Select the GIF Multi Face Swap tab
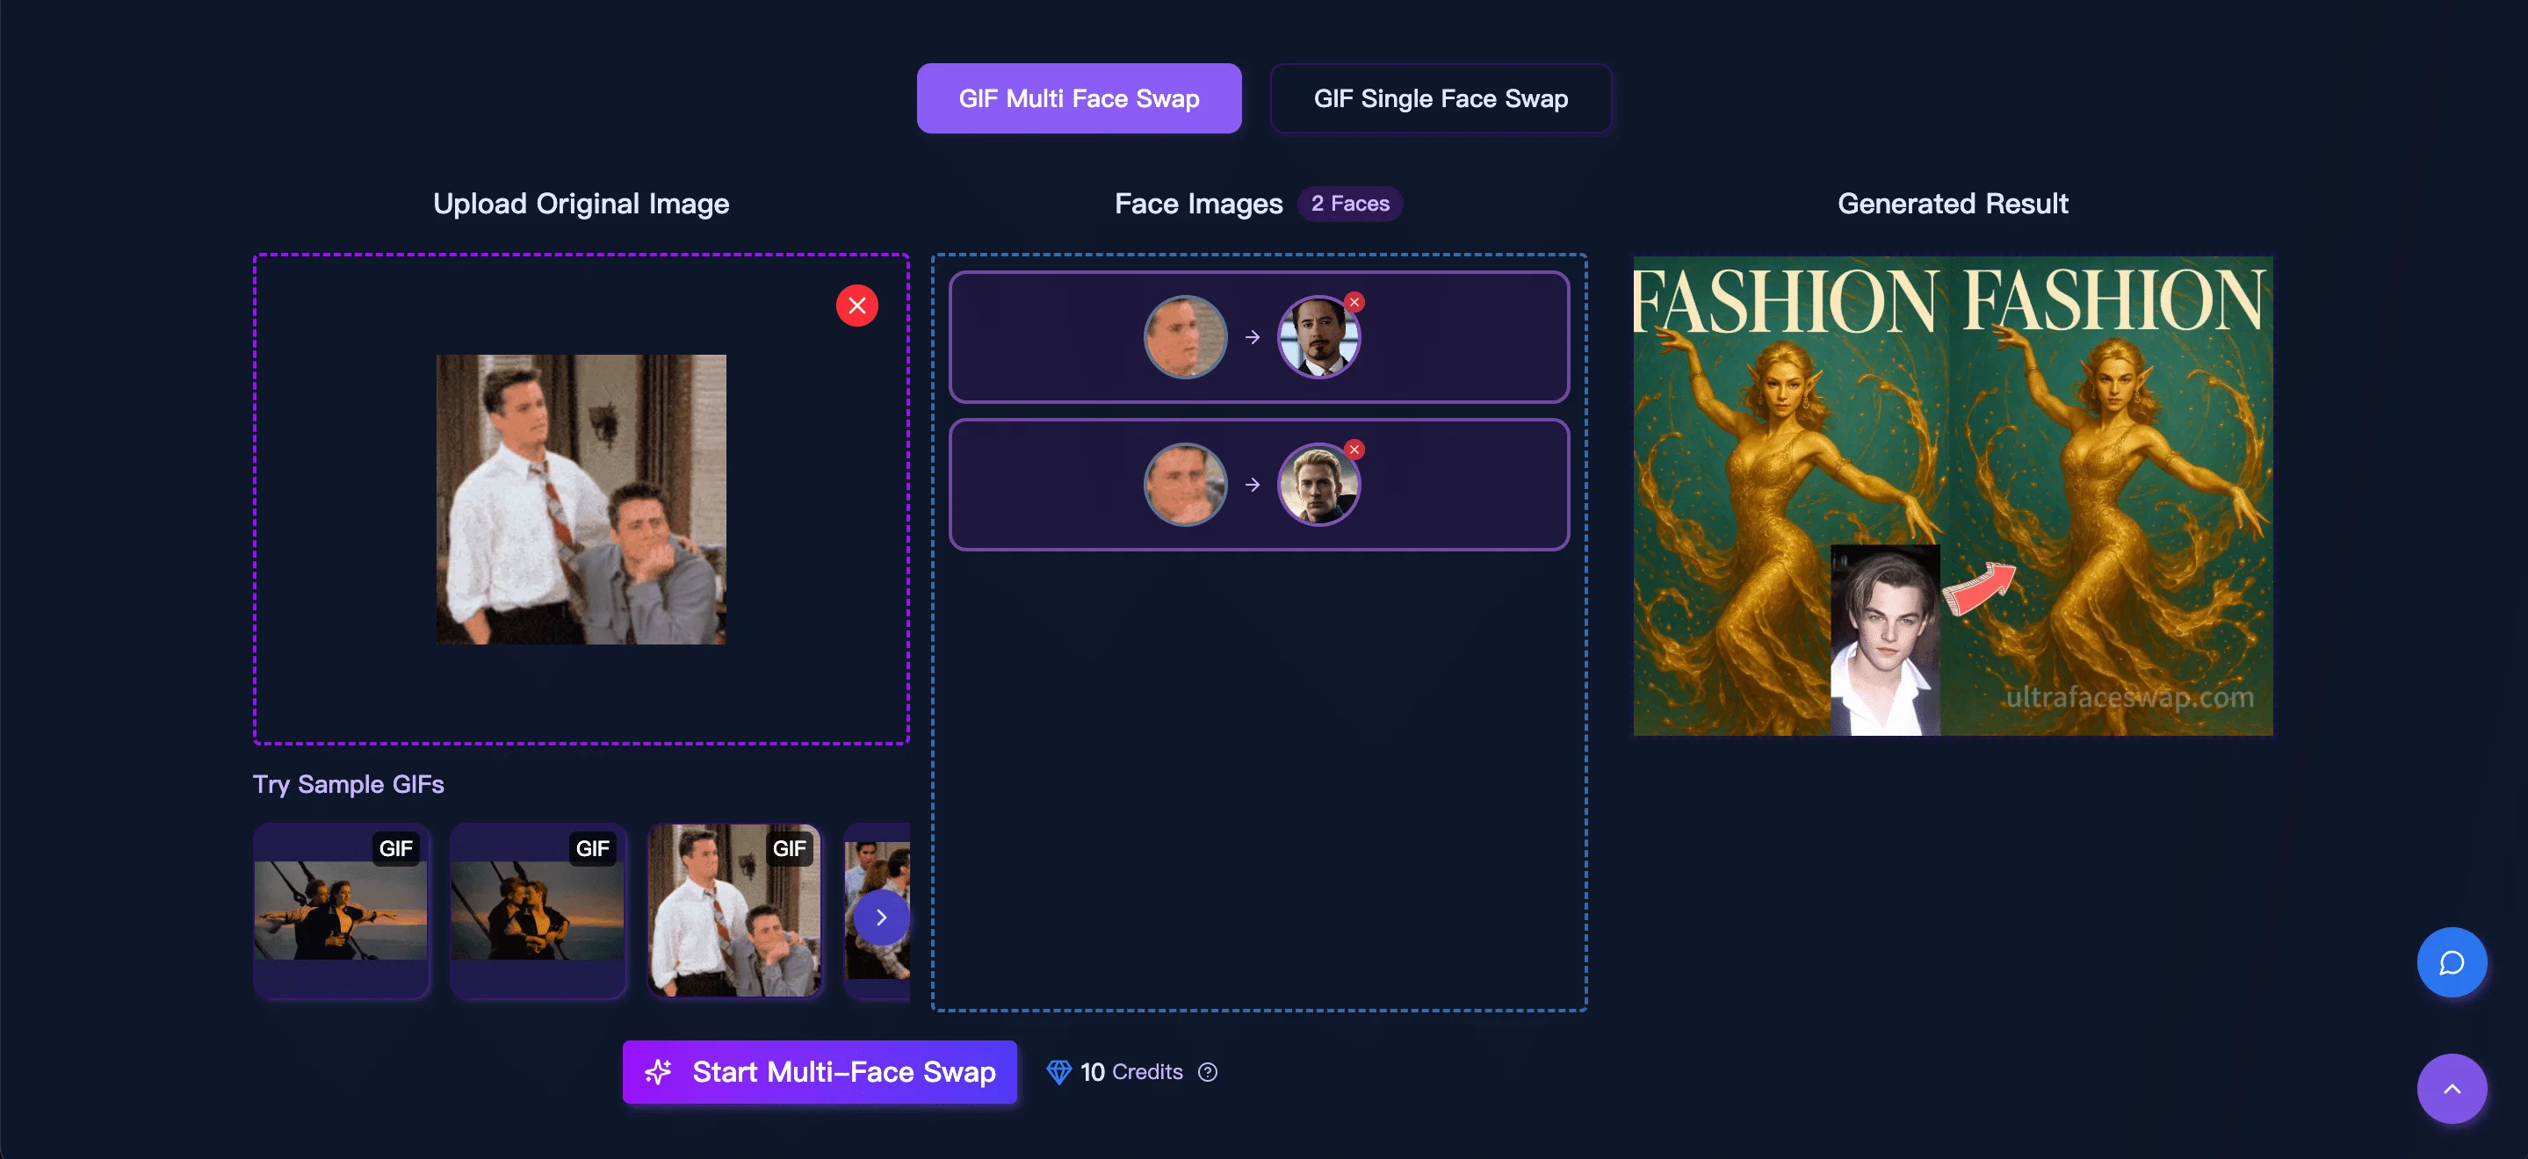Viewport: 2528px width, 1159px height. 1079,98
